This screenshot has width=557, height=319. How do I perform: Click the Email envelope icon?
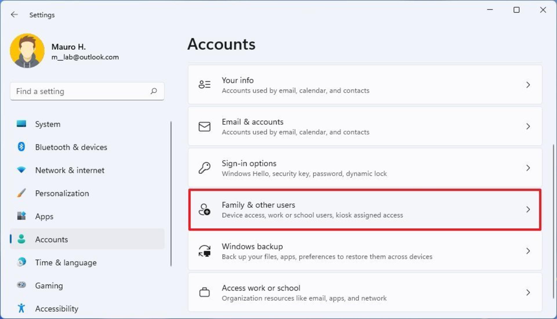tap(204, 126)
